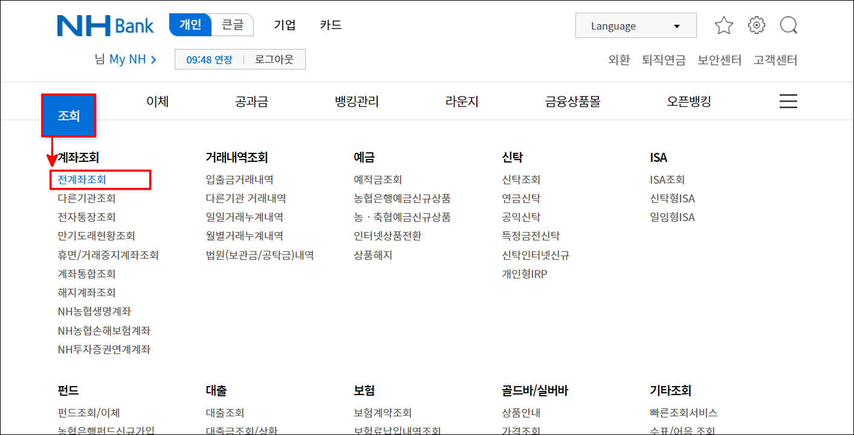Click the search magnifier icon
854x435 pixels.
(x=788, y=25)
